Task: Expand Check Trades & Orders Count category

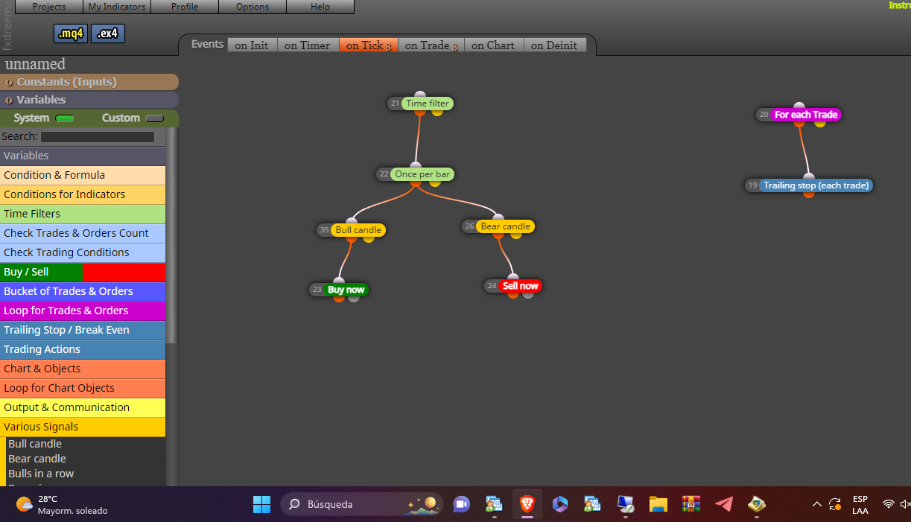Action: [83, 233]
